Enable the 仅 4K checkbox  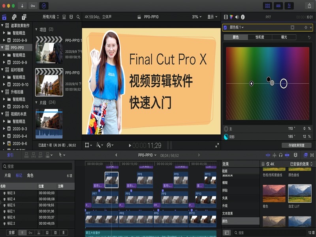click(263, 164)
